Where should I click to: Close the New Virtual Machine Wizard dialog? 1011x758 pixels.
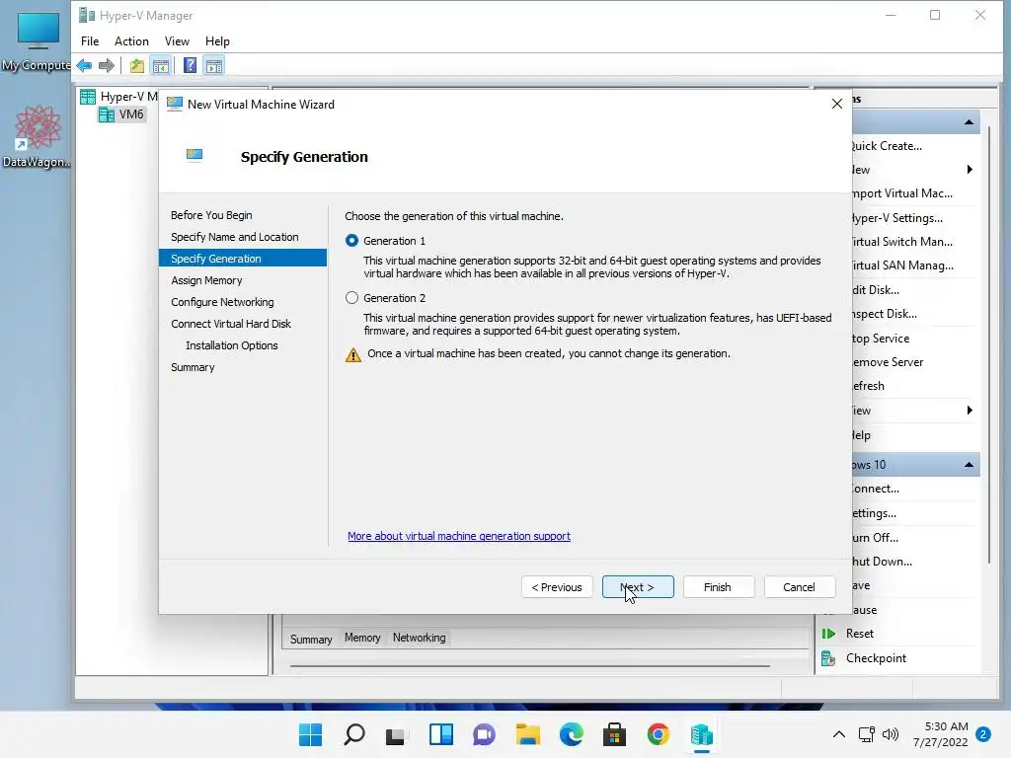point(837,104)
